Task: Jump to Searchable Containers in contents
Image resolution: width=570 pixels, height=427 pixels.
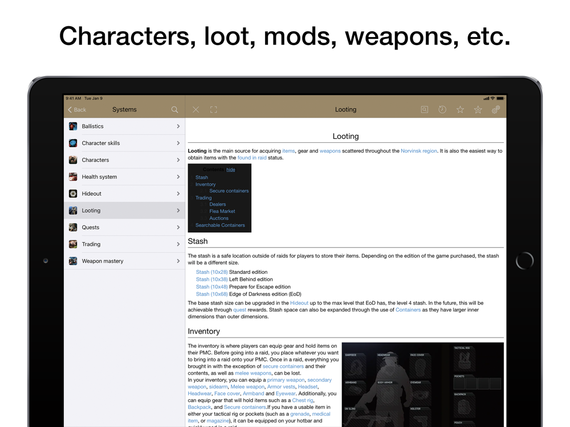Action: (x=220, y=225)
